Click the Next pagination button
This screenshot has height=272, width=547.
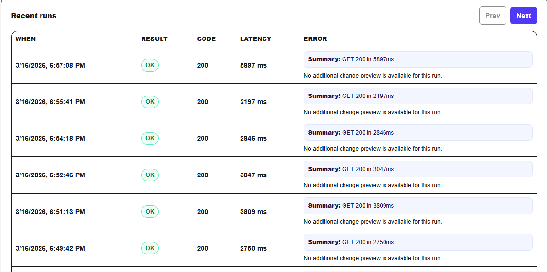(524, 16)
